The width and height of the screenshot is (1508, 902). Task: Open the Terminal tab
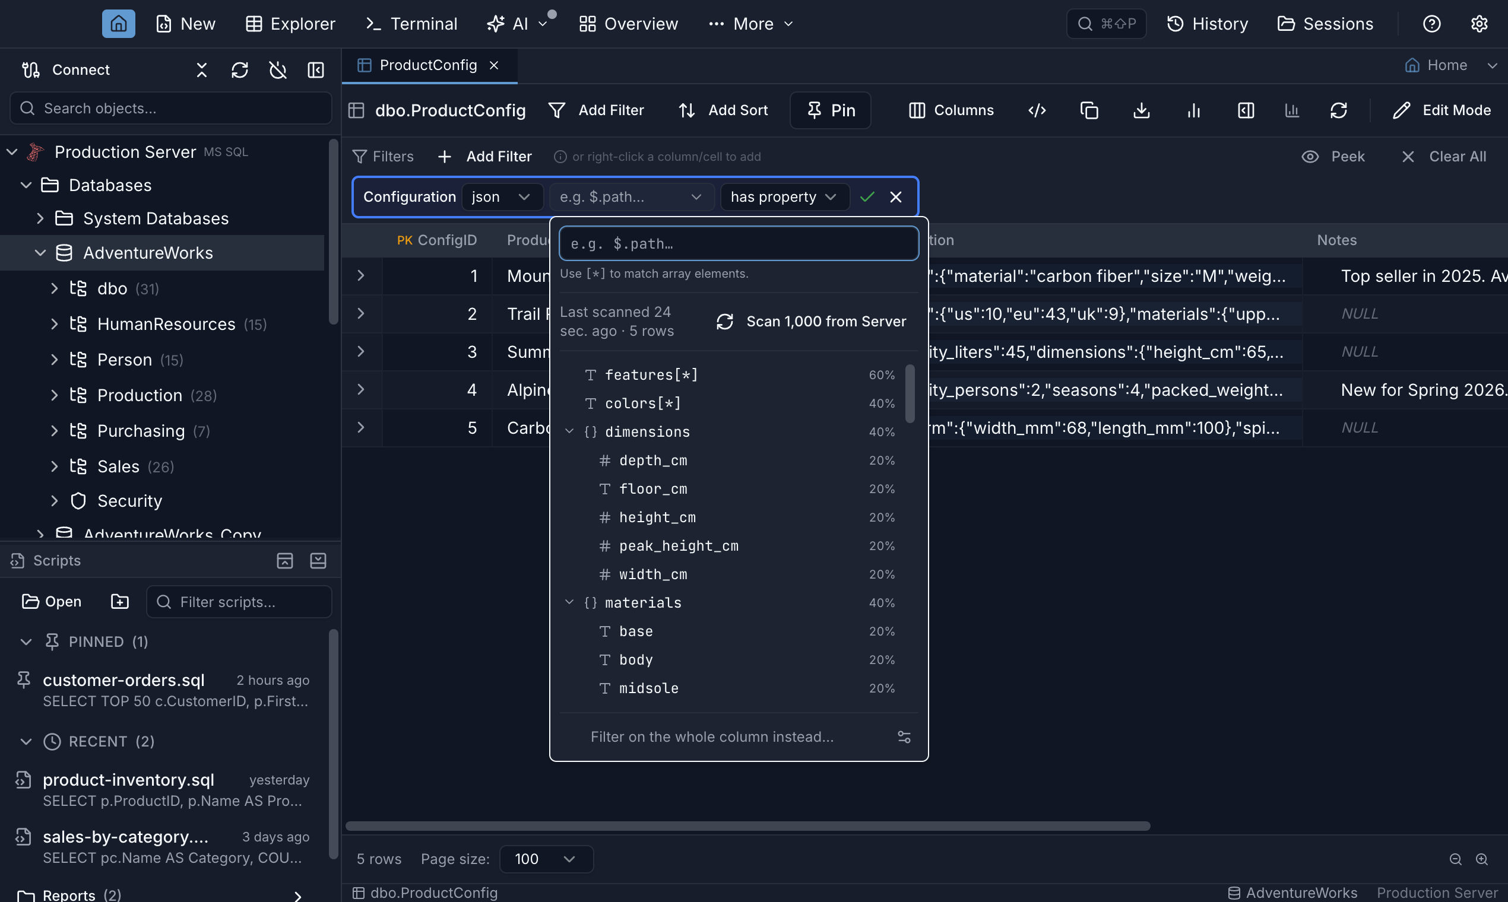click(411, 24)
